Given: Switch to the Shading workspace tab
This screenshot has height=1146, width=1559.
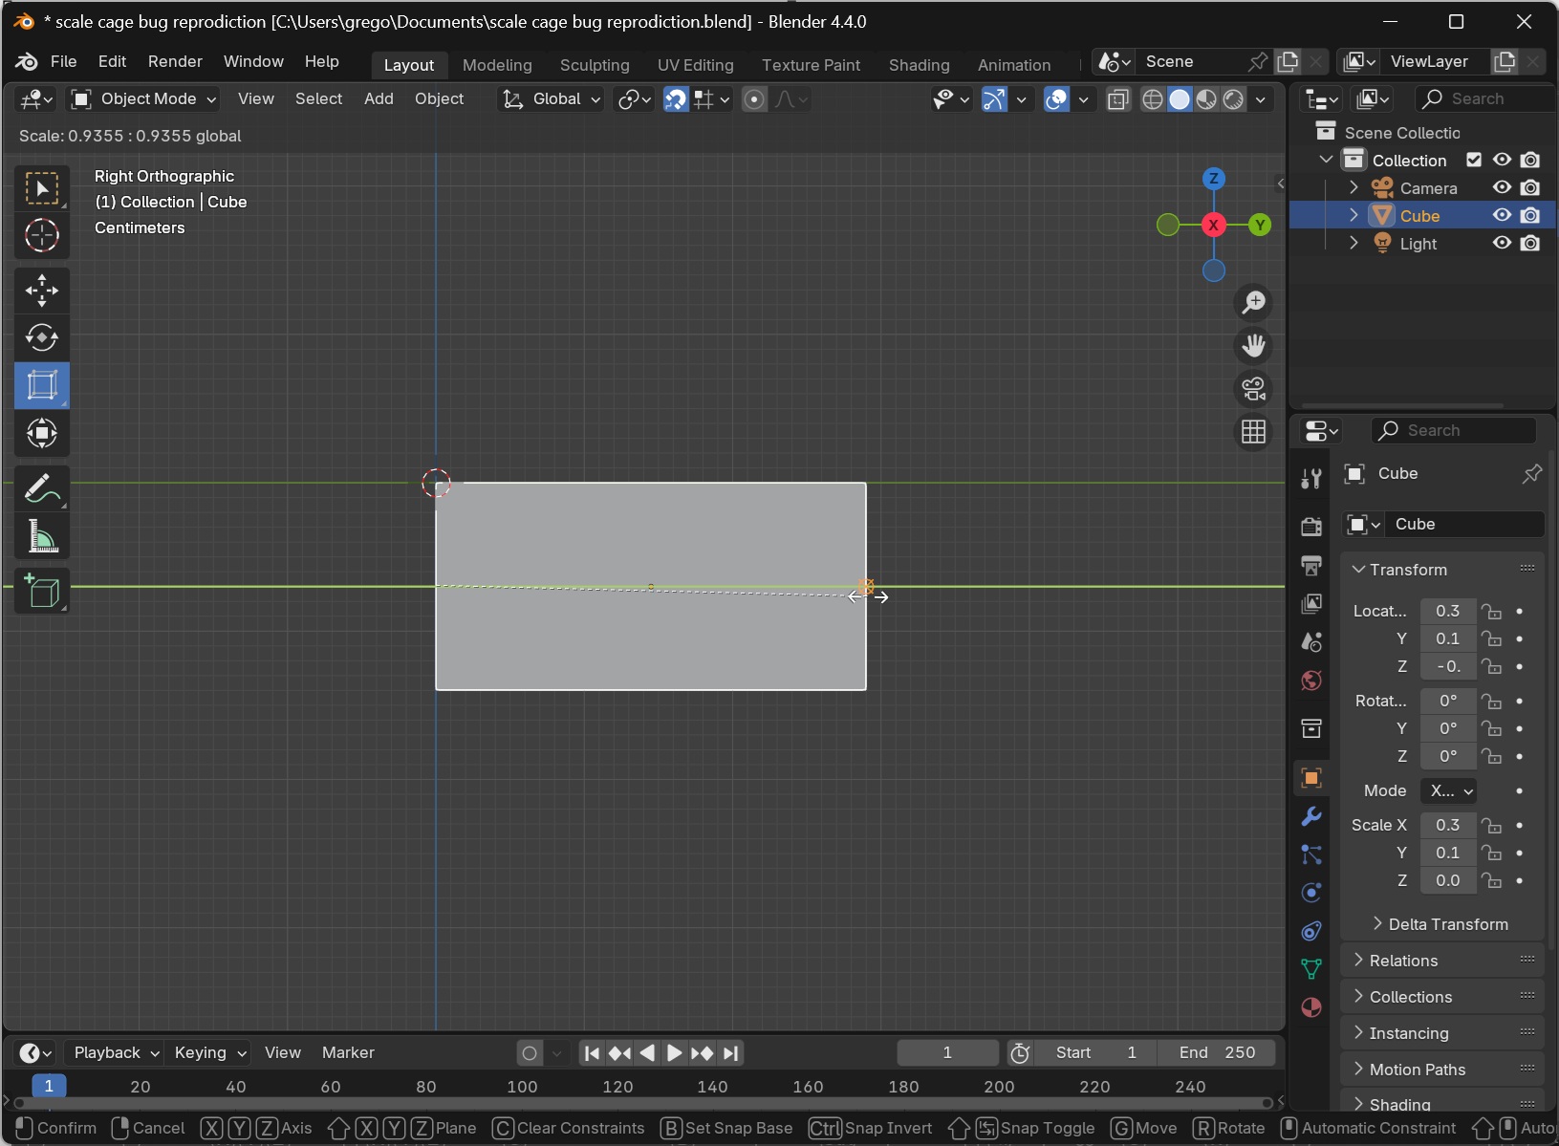Looking at the screenshot, I should coord(920,65).
